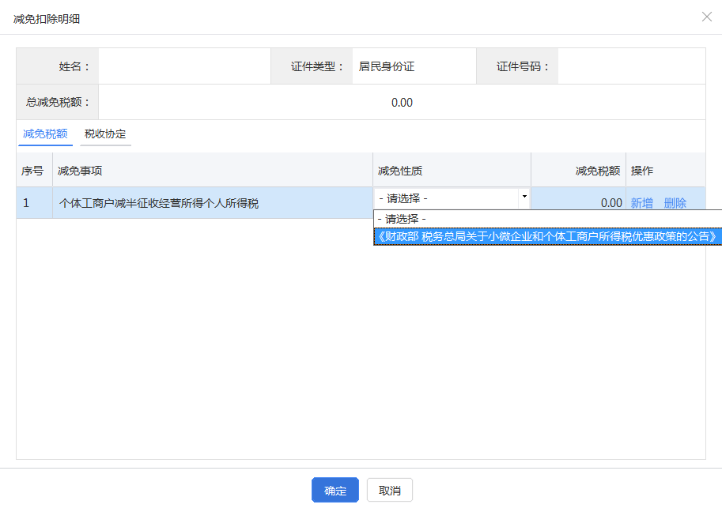
Task: Click the 操作 column header
Action: click(x=664, y=171)
